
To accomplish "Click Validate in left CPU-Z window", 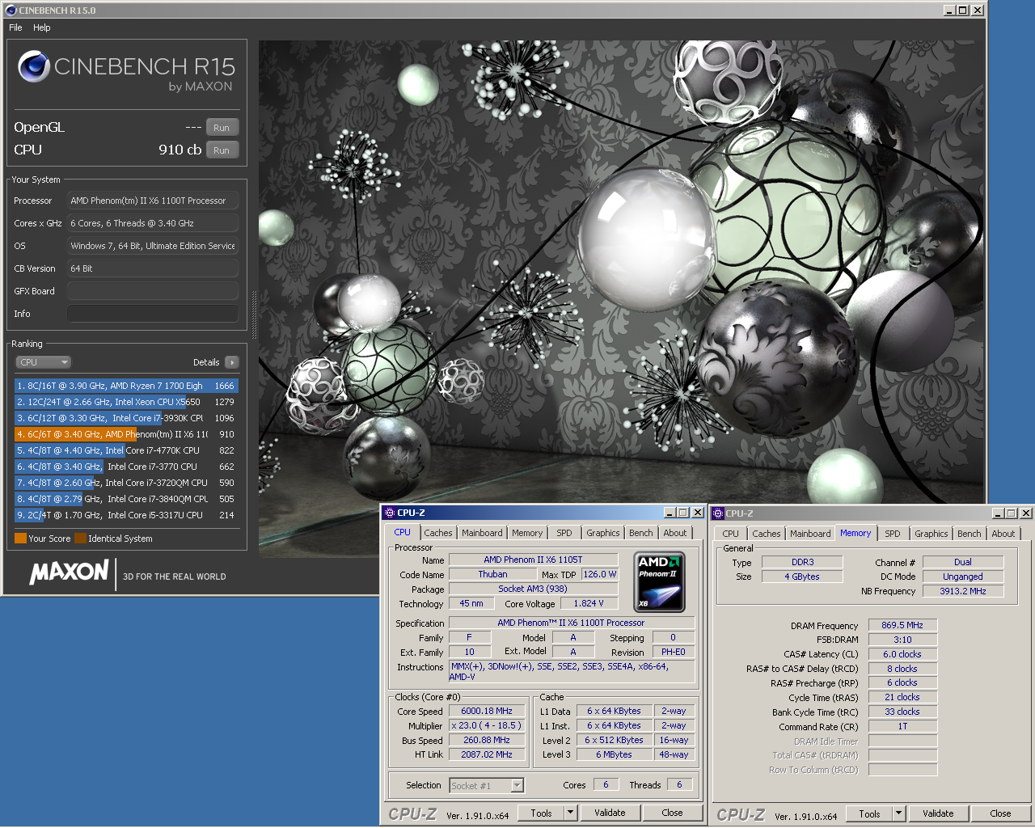I will point(610,813).
